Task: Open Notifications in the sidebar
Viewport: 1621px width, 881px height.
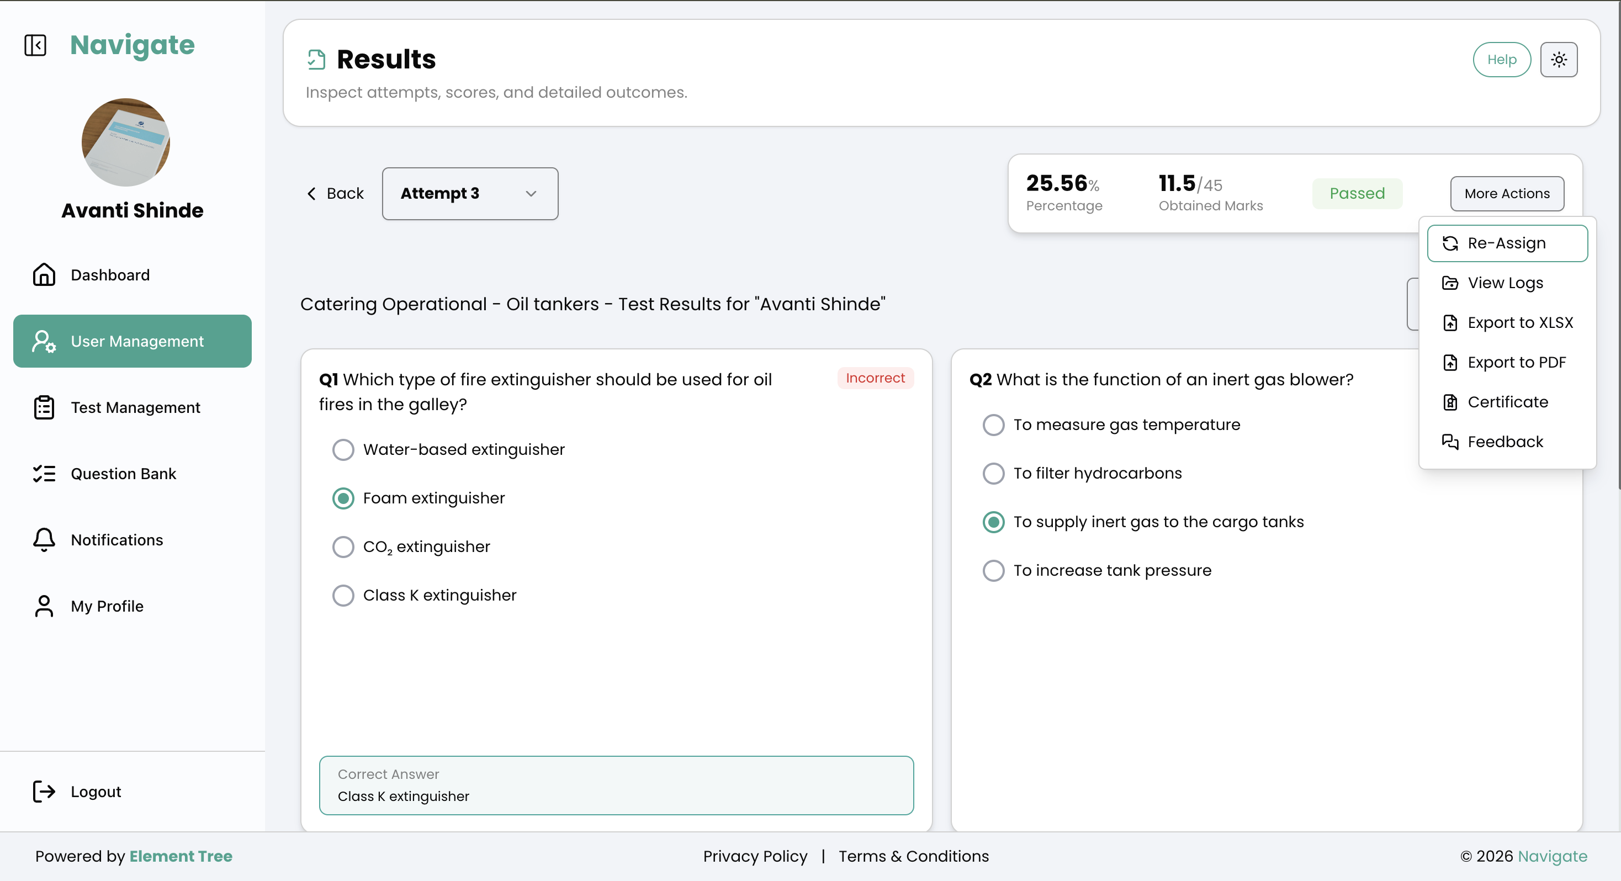Action: point(132,539)
